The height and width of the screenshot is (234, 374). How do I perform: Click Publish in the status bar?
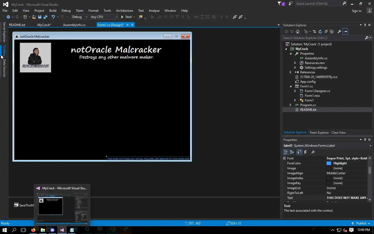tap(361, 223)
